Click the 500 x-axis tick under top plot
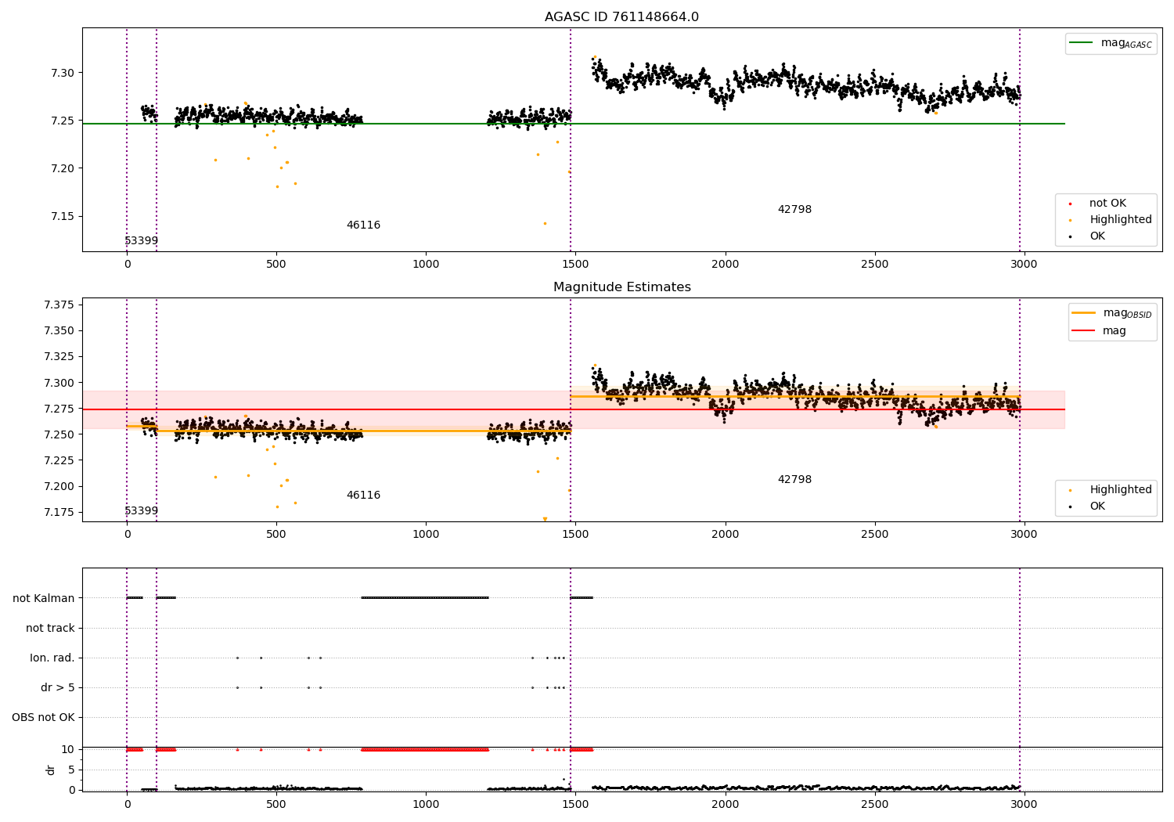The image size is (1174, 822). tap(276, 264)
